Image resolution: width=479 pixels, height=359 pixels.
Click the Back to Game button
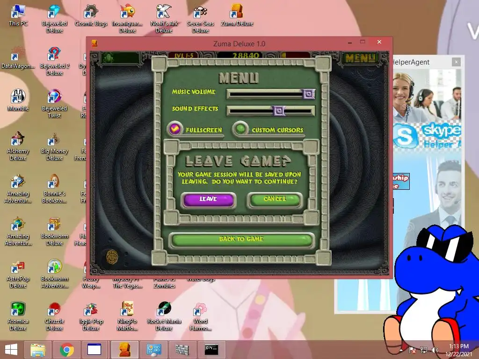(x=241, y=240)
